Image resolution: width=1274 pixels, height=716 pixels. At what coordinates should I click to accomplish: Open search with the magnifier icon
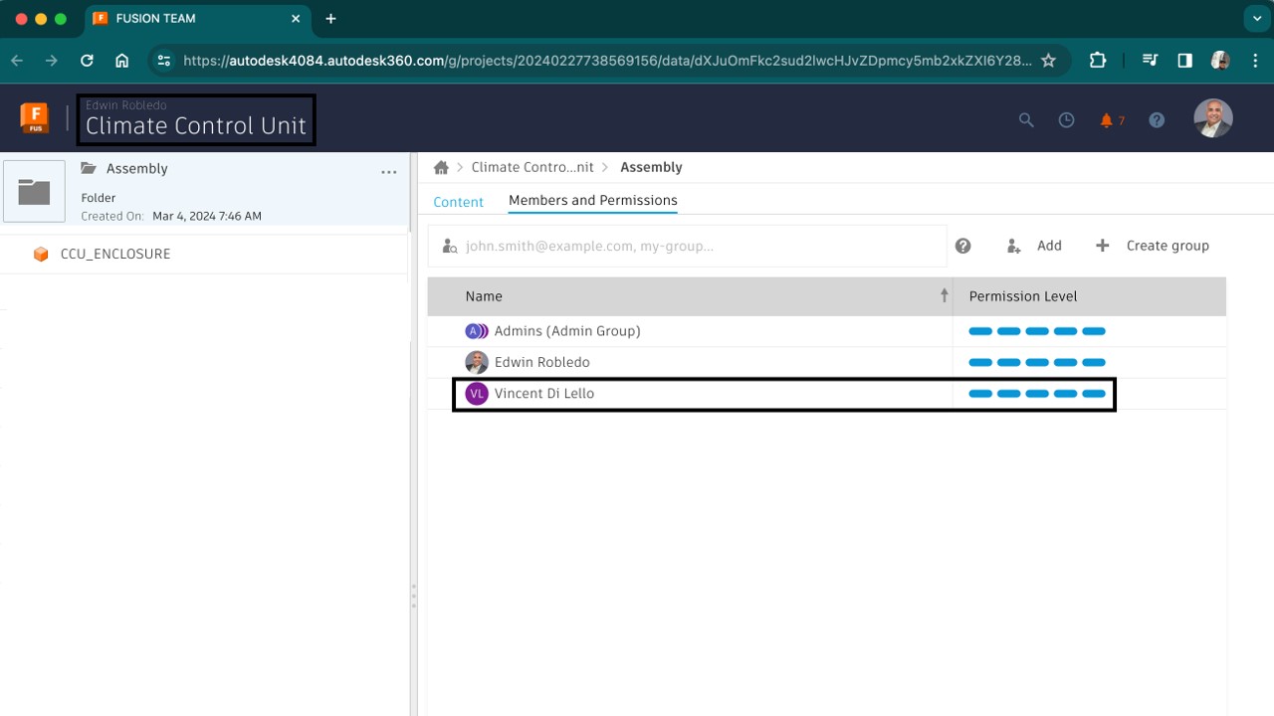[x=1025, y=119]
